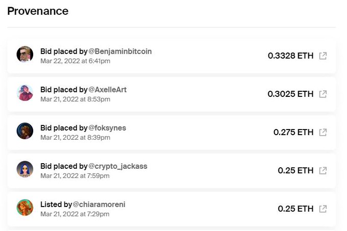Image resolution: width=347 pixels, height=231 pixels.
Task: Open the @Benjaminbitcoin profile link
Action: 120,52
